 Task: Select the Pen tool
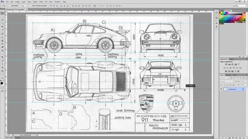(2, 61)
